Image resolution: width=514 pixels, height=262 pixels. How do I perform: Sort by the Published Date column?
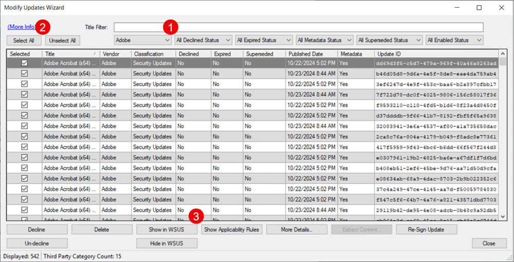coord(311,54)
